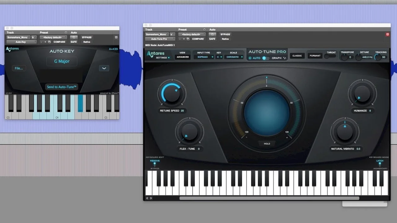Toggle the Throat switch
397x223 pixels.
coord(331,56)
